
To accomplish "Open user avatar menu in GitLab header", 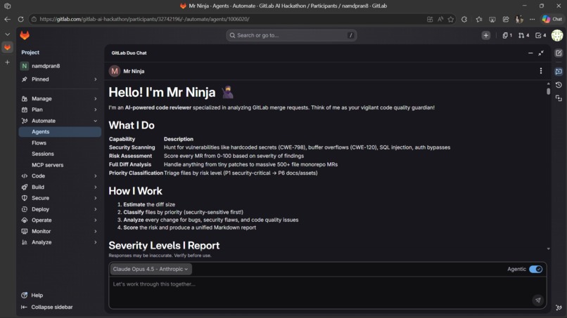I will coord(557,35).
